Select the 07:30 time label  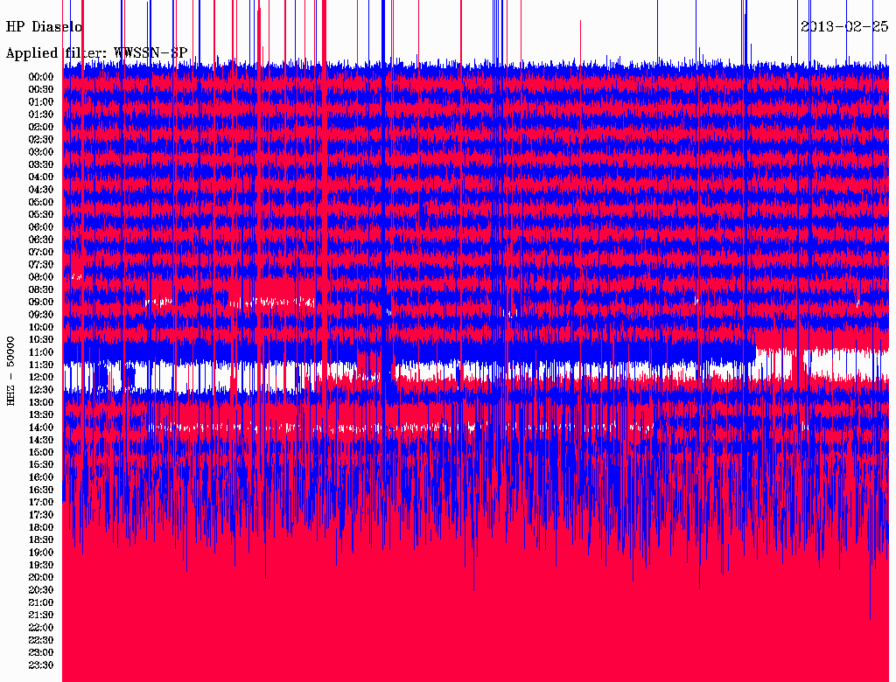41,265
